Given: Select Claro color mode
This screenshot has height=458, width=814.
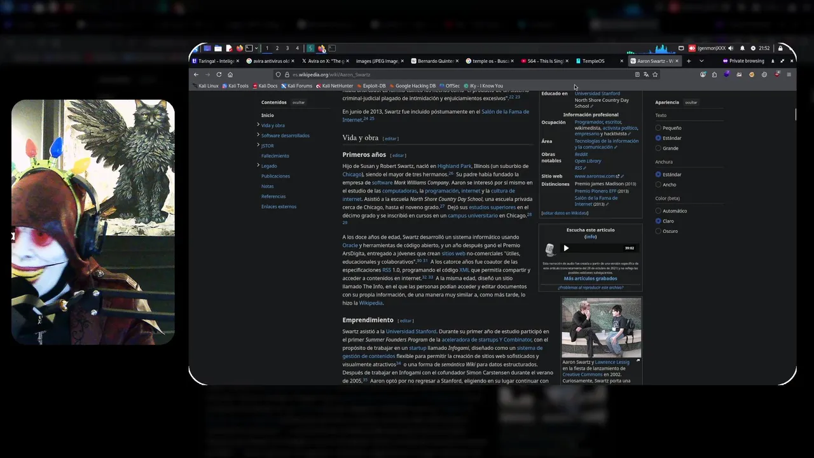Looking at the screenshot, I should point(658,221).
